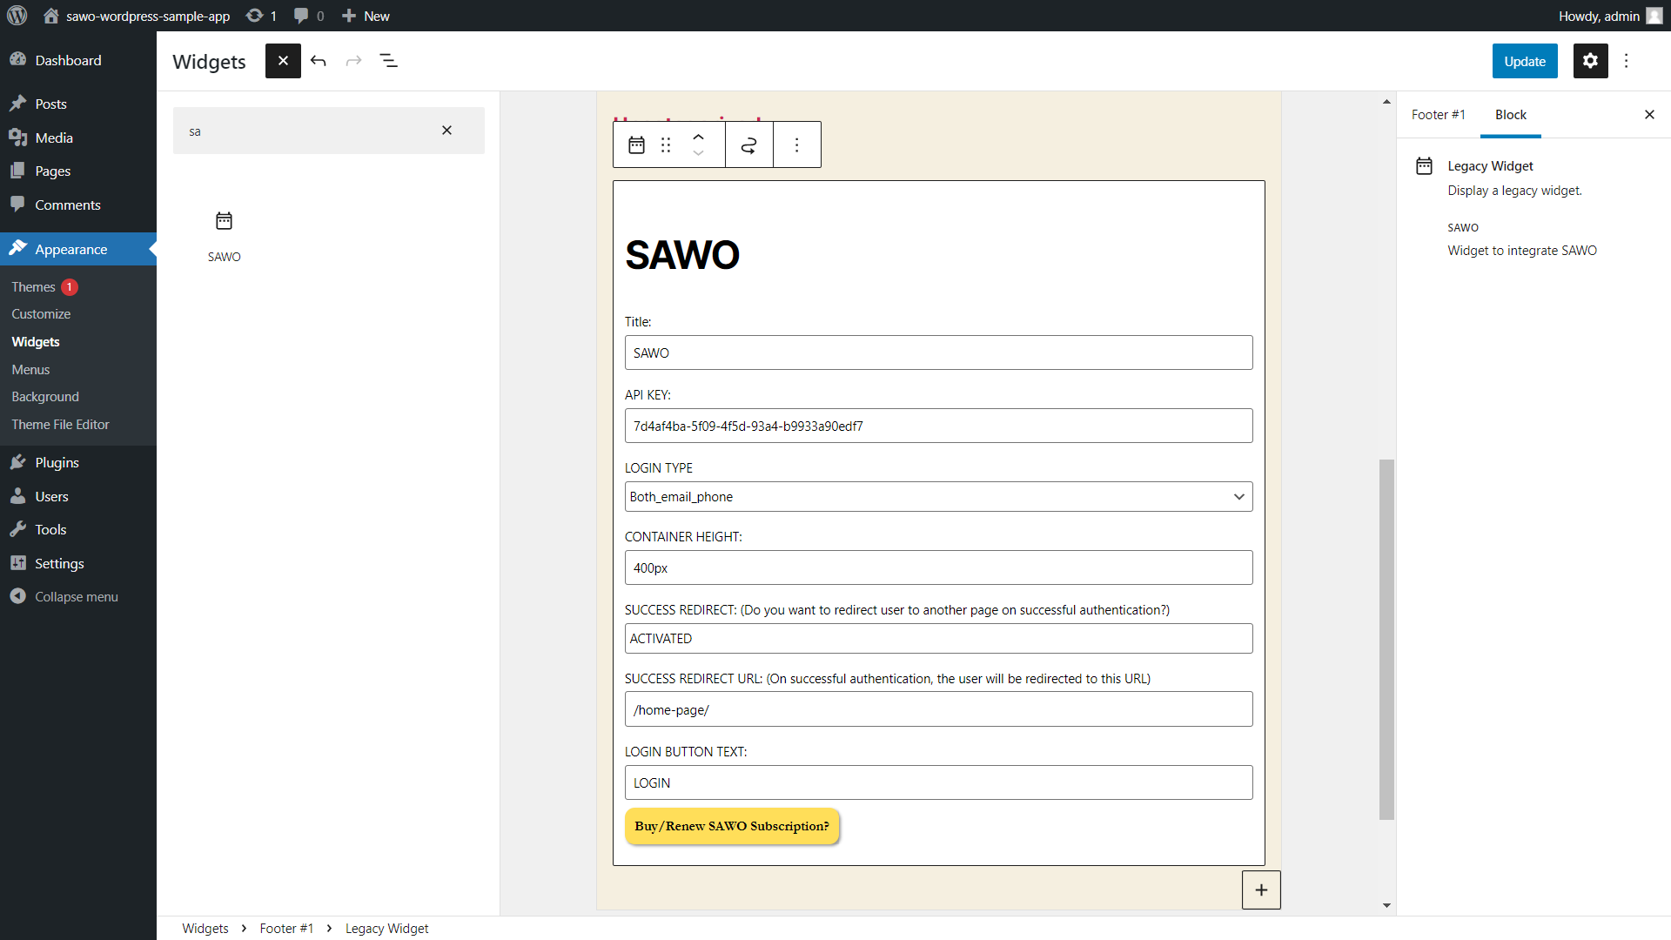Click the Legacy Widget icon in sidebar
Viewport: 1671px width, 940px height.
pos(1424,165)
